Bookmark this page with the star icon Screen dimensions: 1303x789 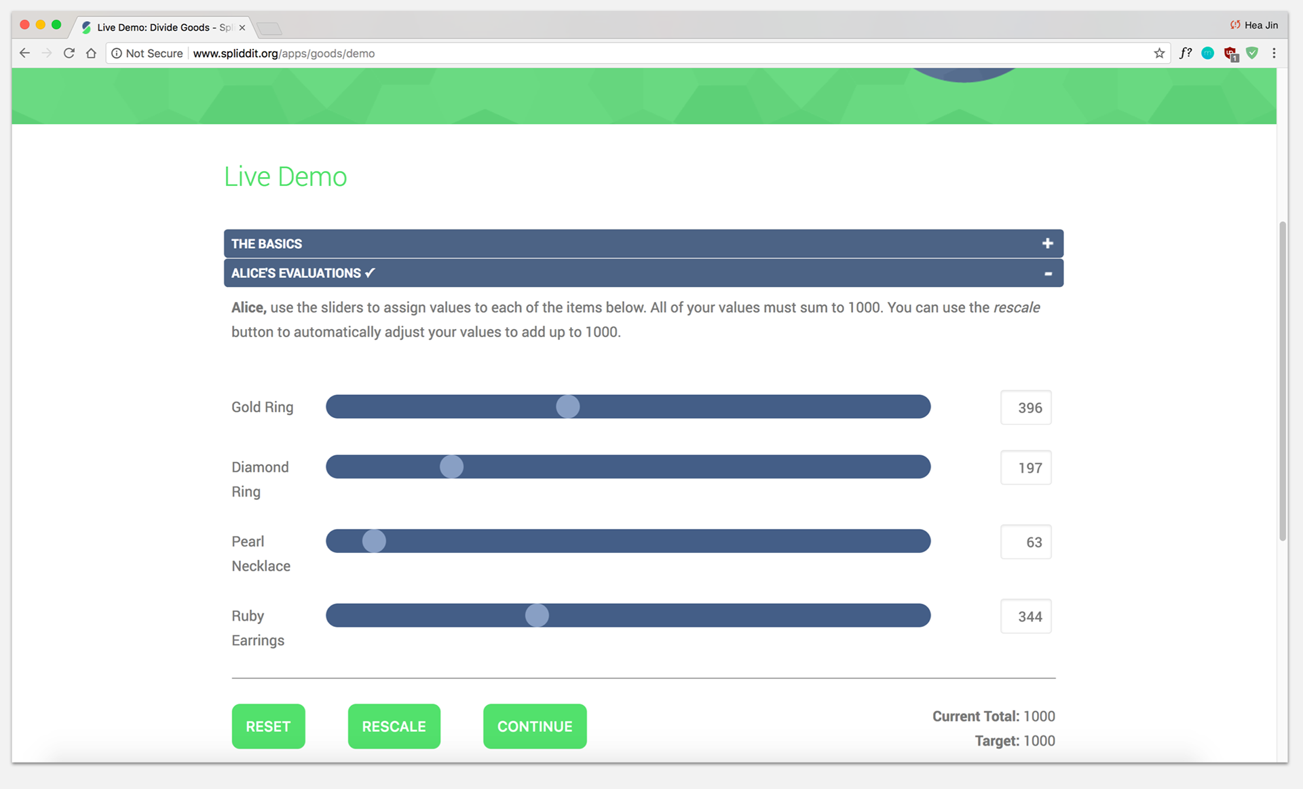tap(1159, 53)
